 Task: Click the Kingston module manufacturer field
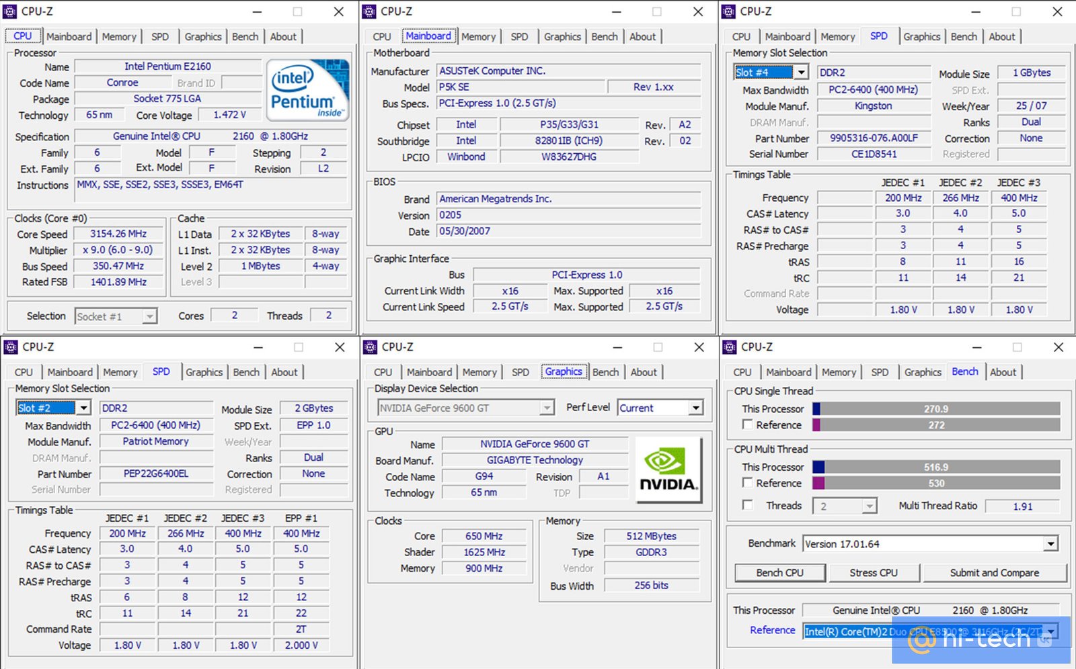tap(874, 106)
